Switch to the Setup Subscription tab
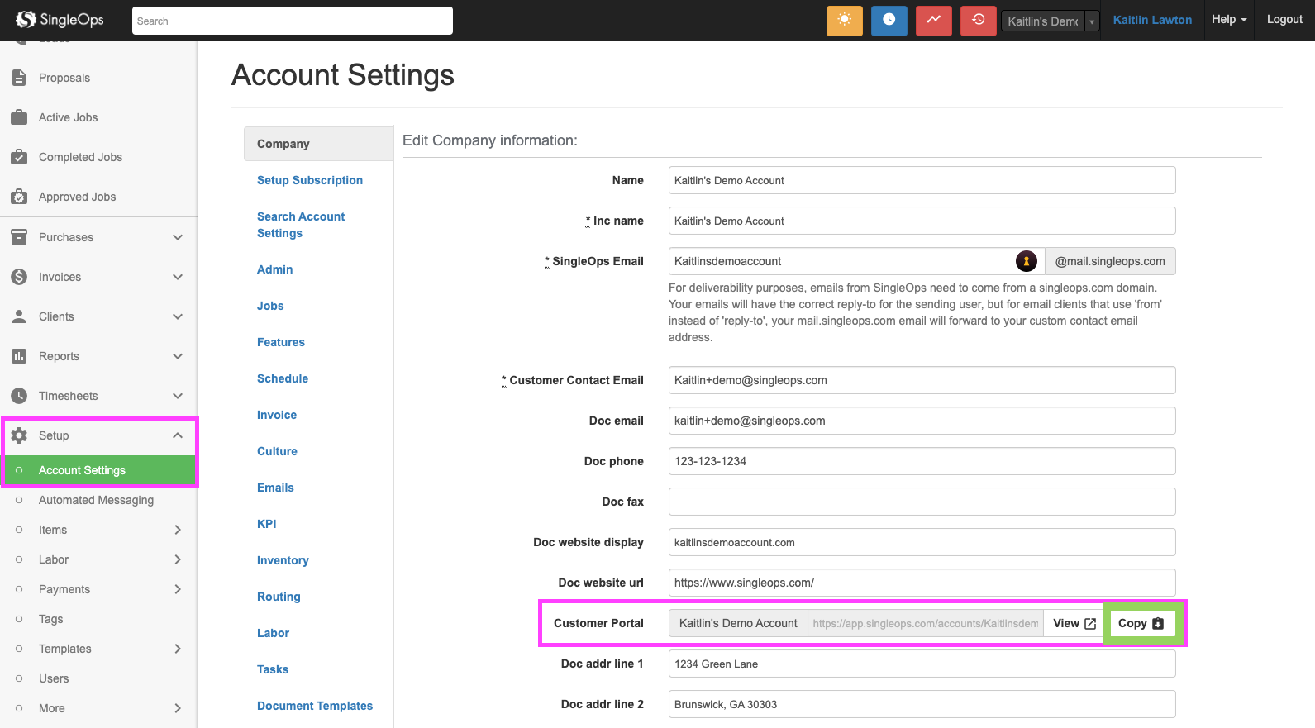The image size is (1315, 728). 309,180
